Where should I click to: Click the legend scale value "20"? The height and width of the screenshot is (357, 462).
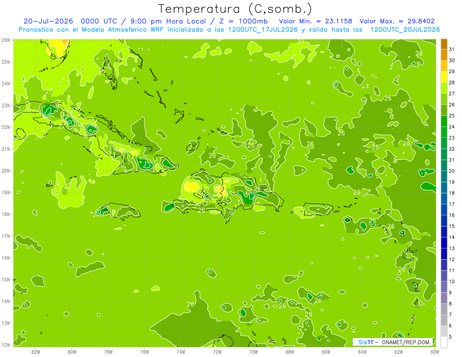tap(452, 171)
